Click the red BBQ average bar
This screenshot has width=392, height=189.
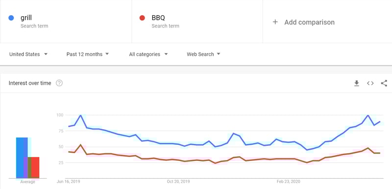pyautogui.click(x=35, y=167)
